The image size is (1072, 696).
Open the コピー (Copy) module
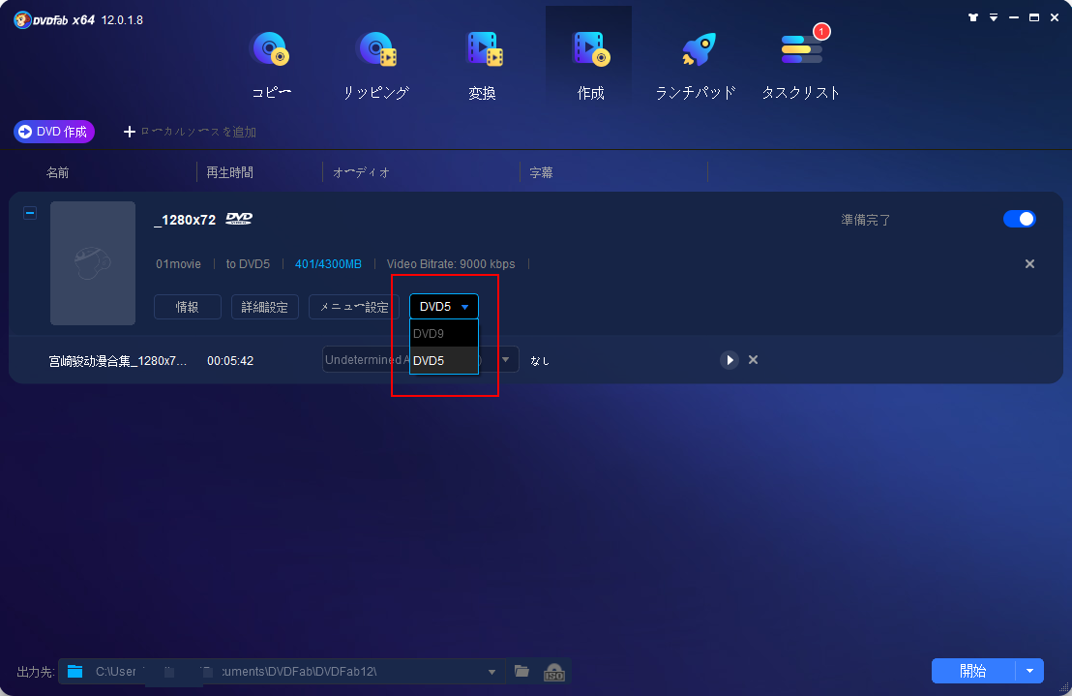coord(272,67)
